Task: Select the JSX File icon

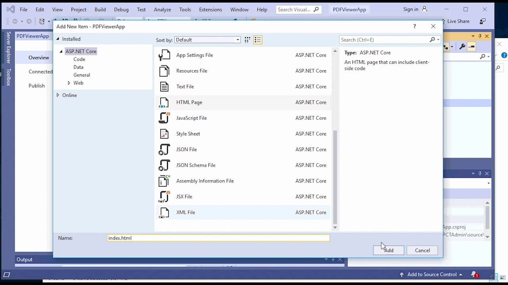Action: point(164,197)
